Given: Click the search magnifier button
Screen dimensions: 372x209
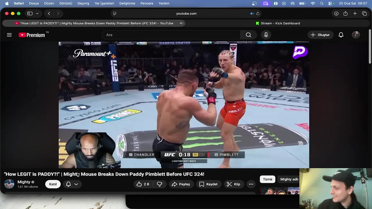Looking at the screenshot, I should [x=248, y=35].
